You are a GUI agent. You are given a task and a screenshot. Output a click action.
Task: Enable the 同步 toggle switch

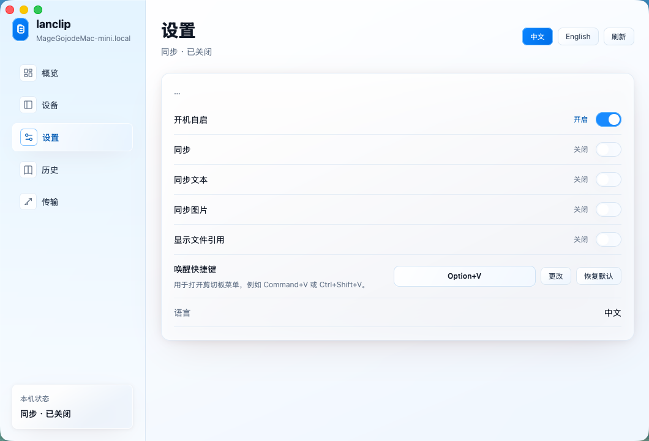[x=609, y=149]
